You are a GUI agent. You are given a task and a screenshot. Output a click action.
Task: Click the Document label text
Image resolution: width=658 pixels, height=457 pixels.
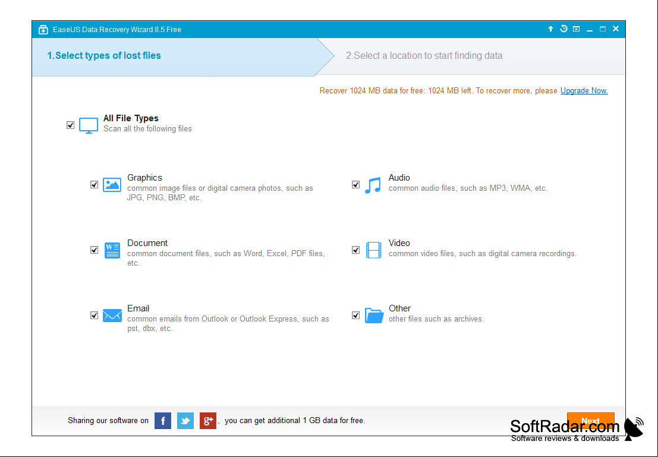[147, 243]
